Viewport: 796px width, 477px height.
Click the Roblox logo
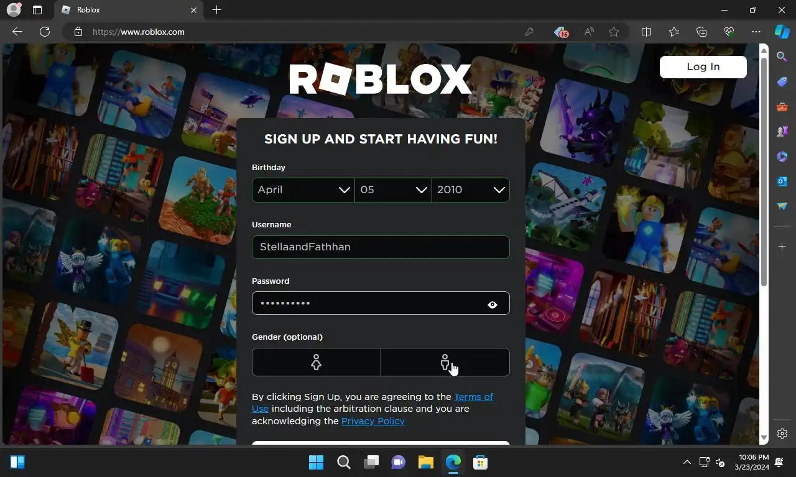tap(381, 79)
